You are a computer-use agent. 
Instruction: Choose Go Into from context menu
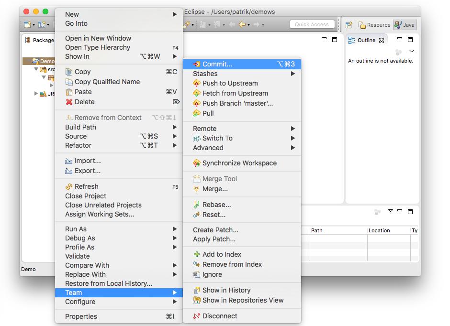coord(119,23)
